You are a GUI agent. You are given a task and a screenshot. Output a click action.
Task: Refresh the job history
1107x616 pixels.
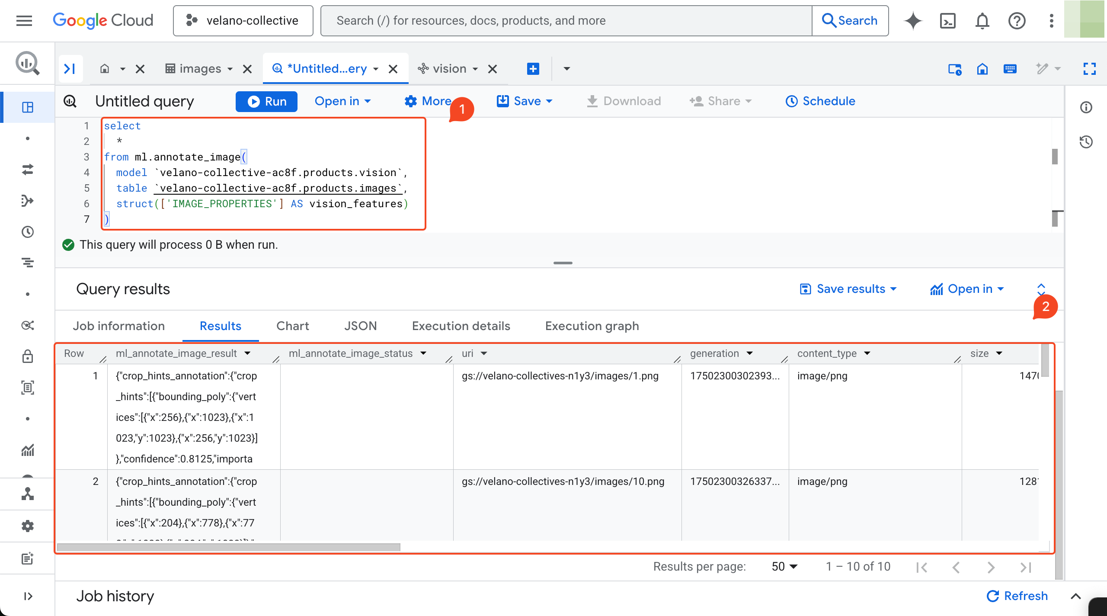pos(1017,596)
